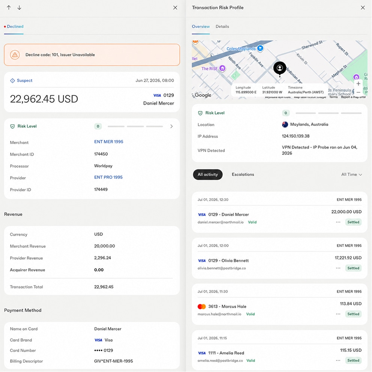
Task: Click email olivia.bennett@postbridge.co
Action: click(x=221, y=268)
